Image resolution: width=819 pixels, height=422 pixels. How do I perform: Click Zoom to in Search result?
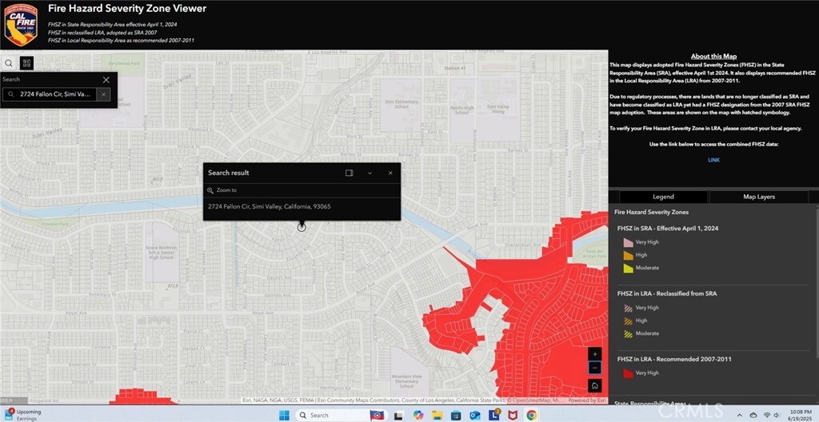click(x=222, y=190)
